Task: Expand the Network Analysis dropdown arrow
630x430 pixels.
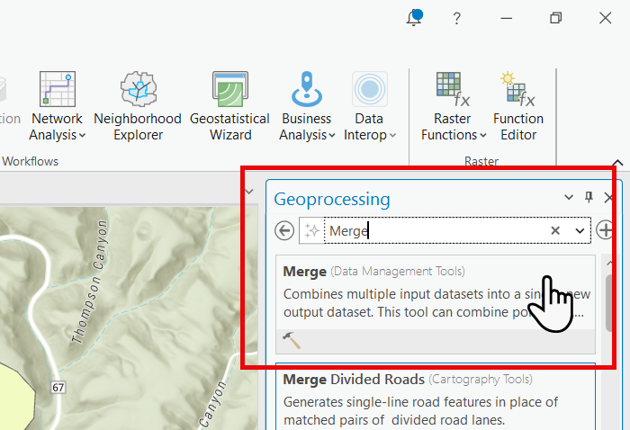Action: (82, 136)
